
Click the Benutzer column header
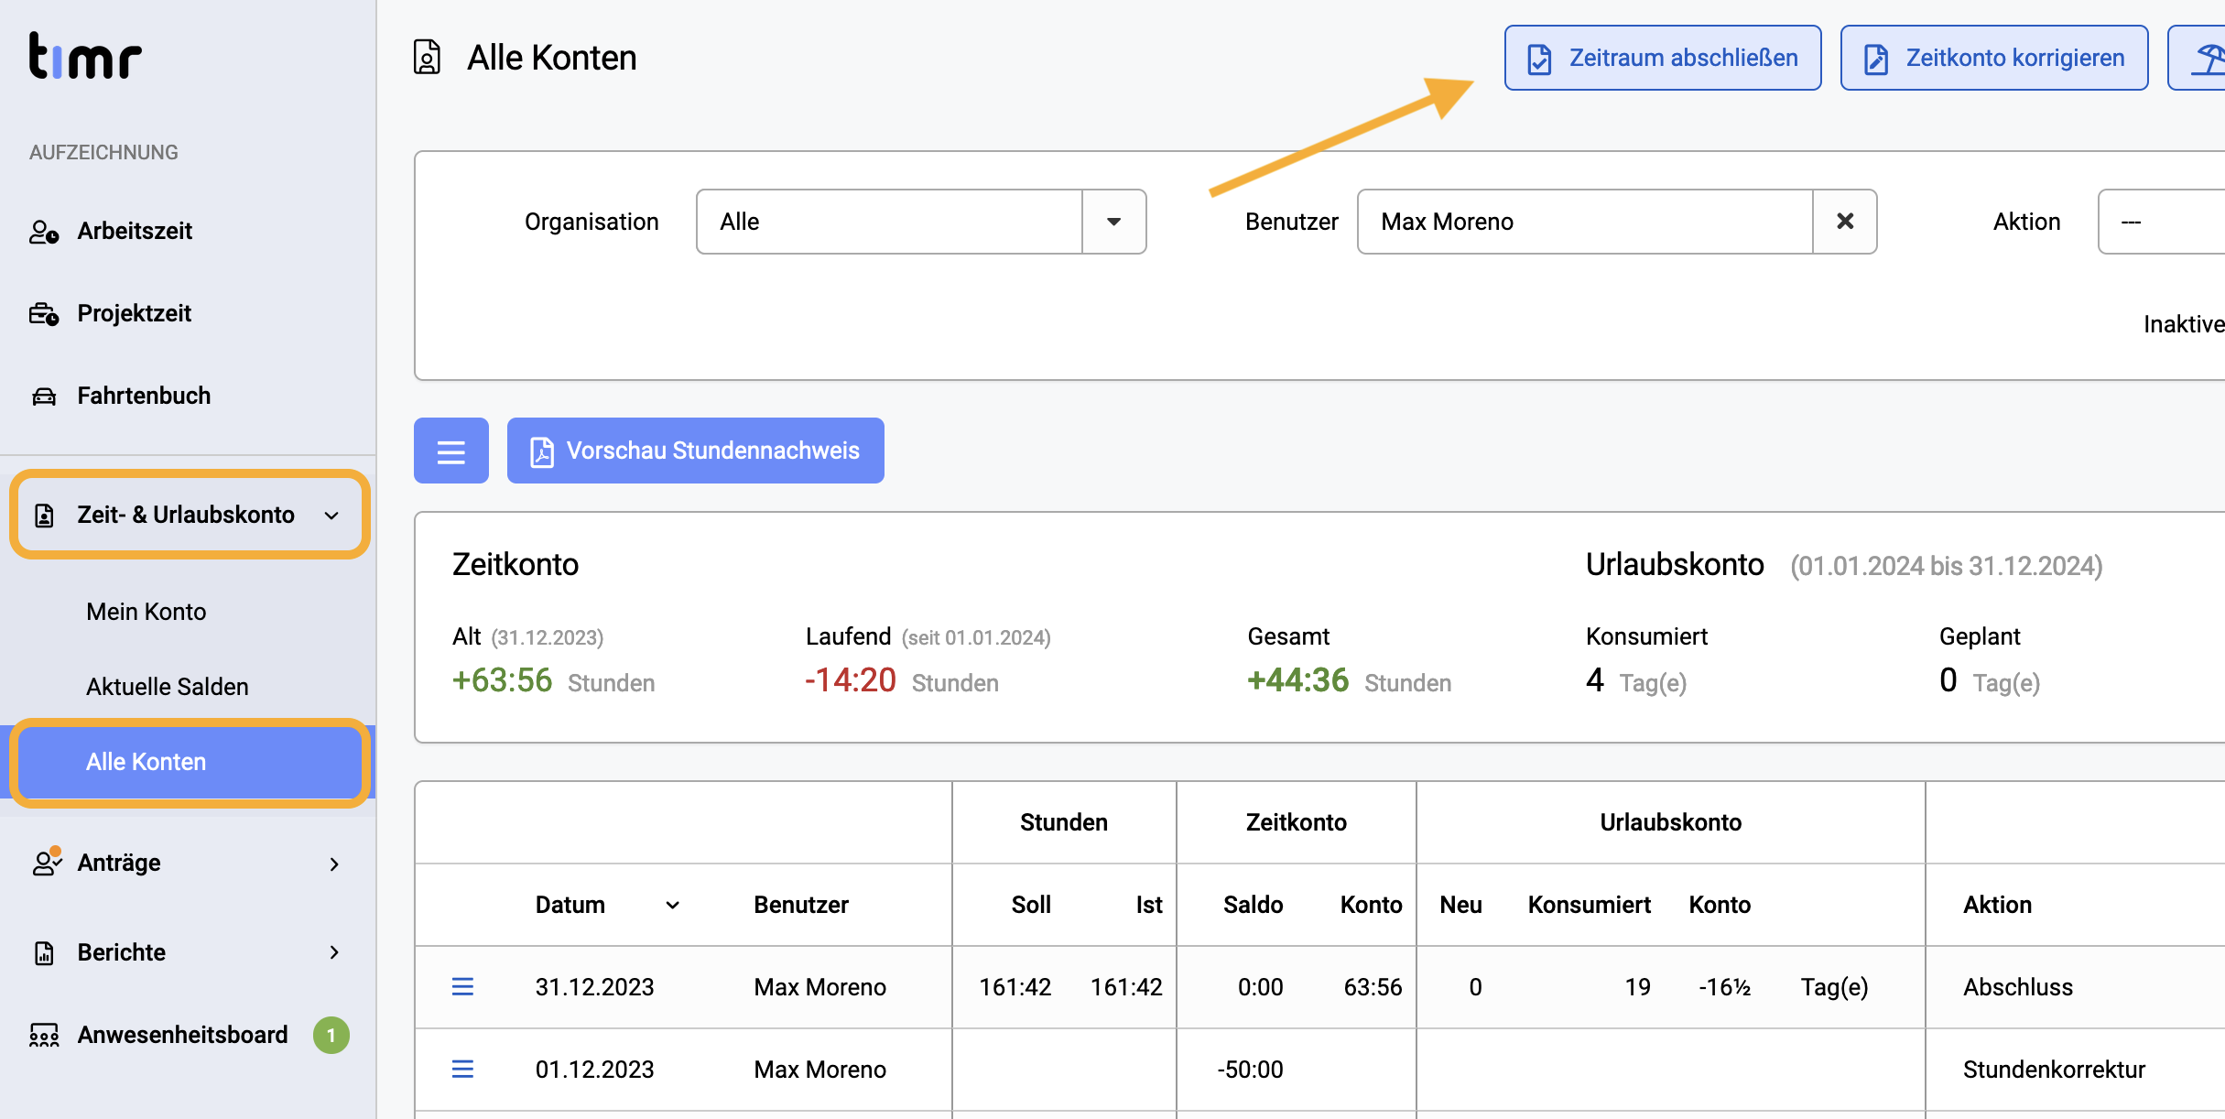tap(801, 906)
